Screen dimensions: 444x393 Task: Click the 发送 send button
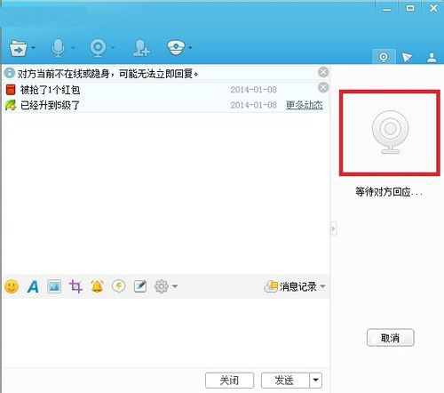coord(285,381)
